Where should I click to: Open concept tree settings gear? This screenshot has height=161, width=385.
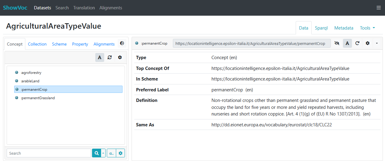coord(120,57)
